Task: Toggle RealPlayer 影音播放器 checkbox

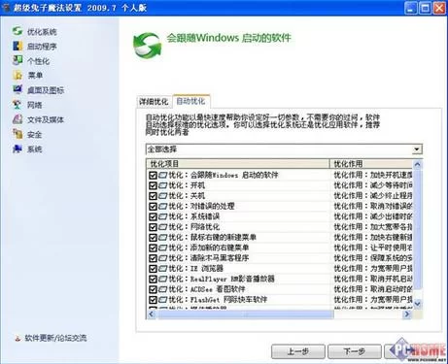Action: tap(153, 279)
